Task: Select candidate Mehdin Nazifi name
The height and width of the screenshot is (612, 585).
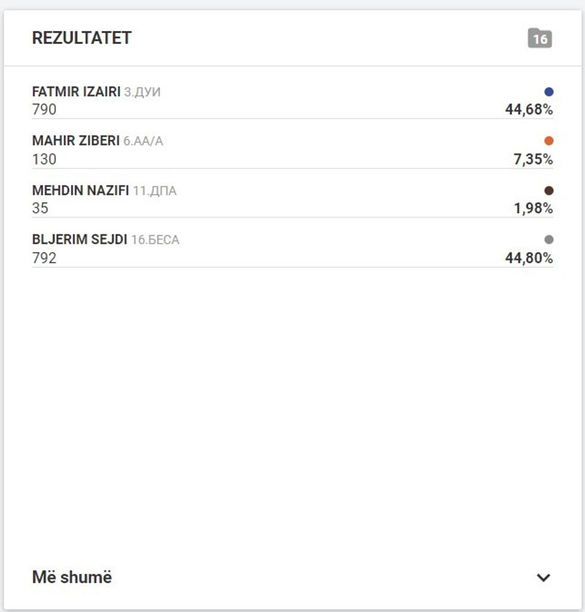Action: (x=81, y=191)
